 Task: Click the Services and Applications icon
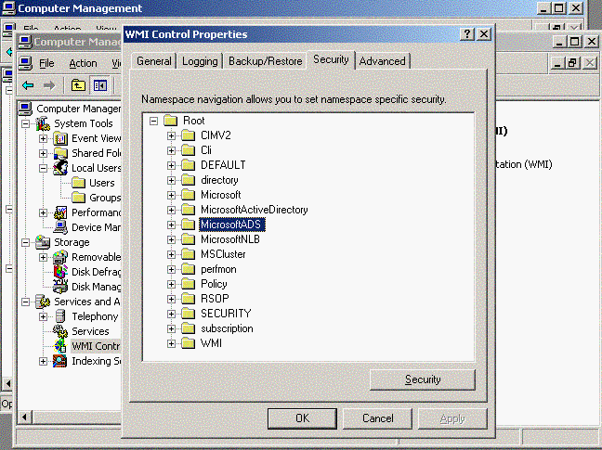[x=43, y=302]
